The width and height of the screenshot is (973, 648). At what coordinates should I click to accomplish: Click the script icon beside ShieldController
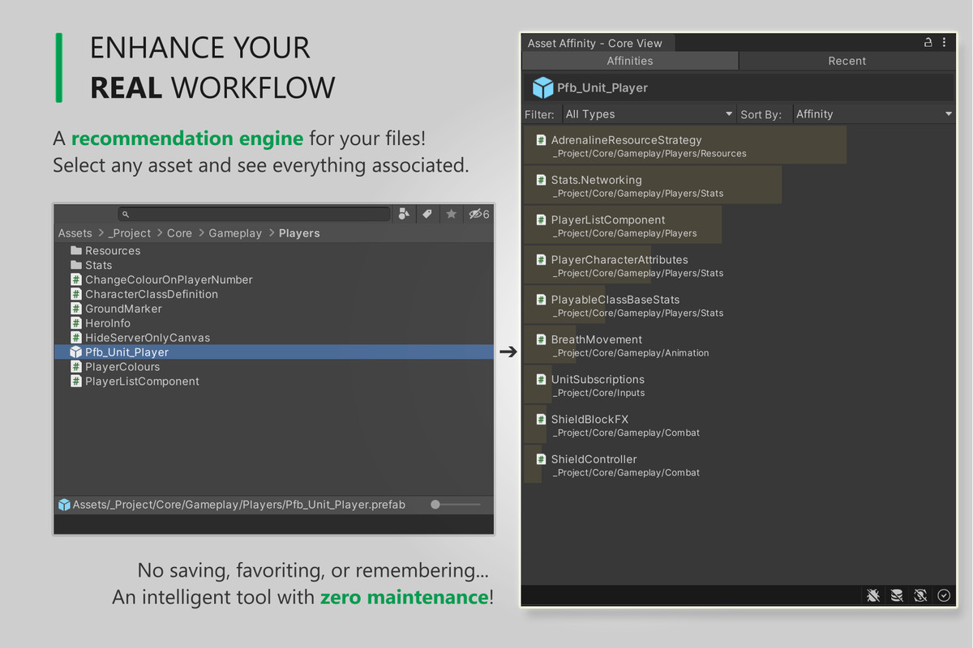(541, 459)
